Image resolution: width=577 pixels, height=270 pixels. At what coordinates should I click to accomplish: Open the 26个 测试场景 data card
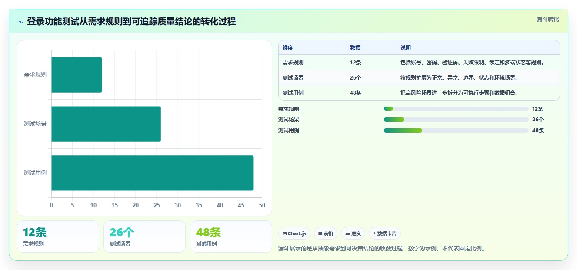144,237
